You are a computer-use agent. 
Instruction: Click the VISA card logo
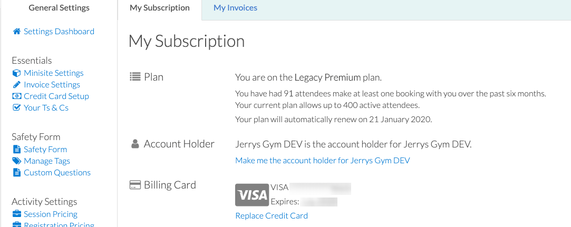pyautogui.click(x=251, y=195)
